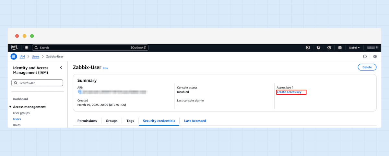Screen dimensions: 389x156
Task: Click the Last console sign-in label
Action: click(190, 100)
